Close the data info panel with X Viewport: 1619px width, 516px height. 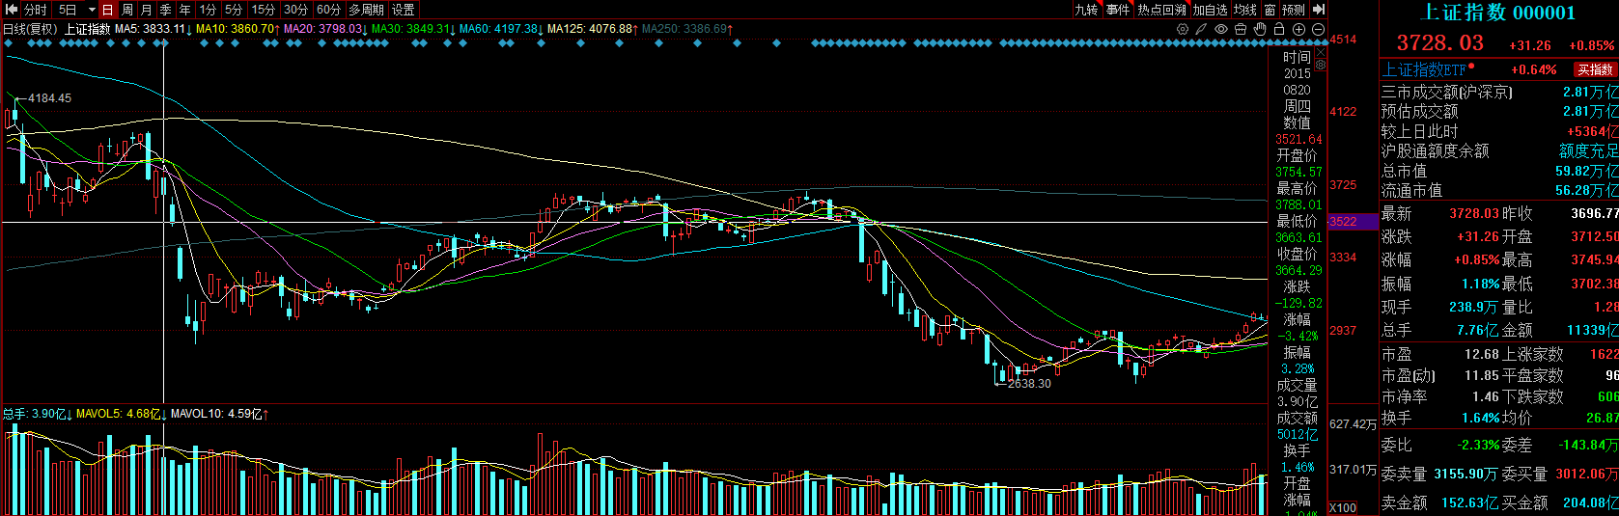tap(1321, 54)
